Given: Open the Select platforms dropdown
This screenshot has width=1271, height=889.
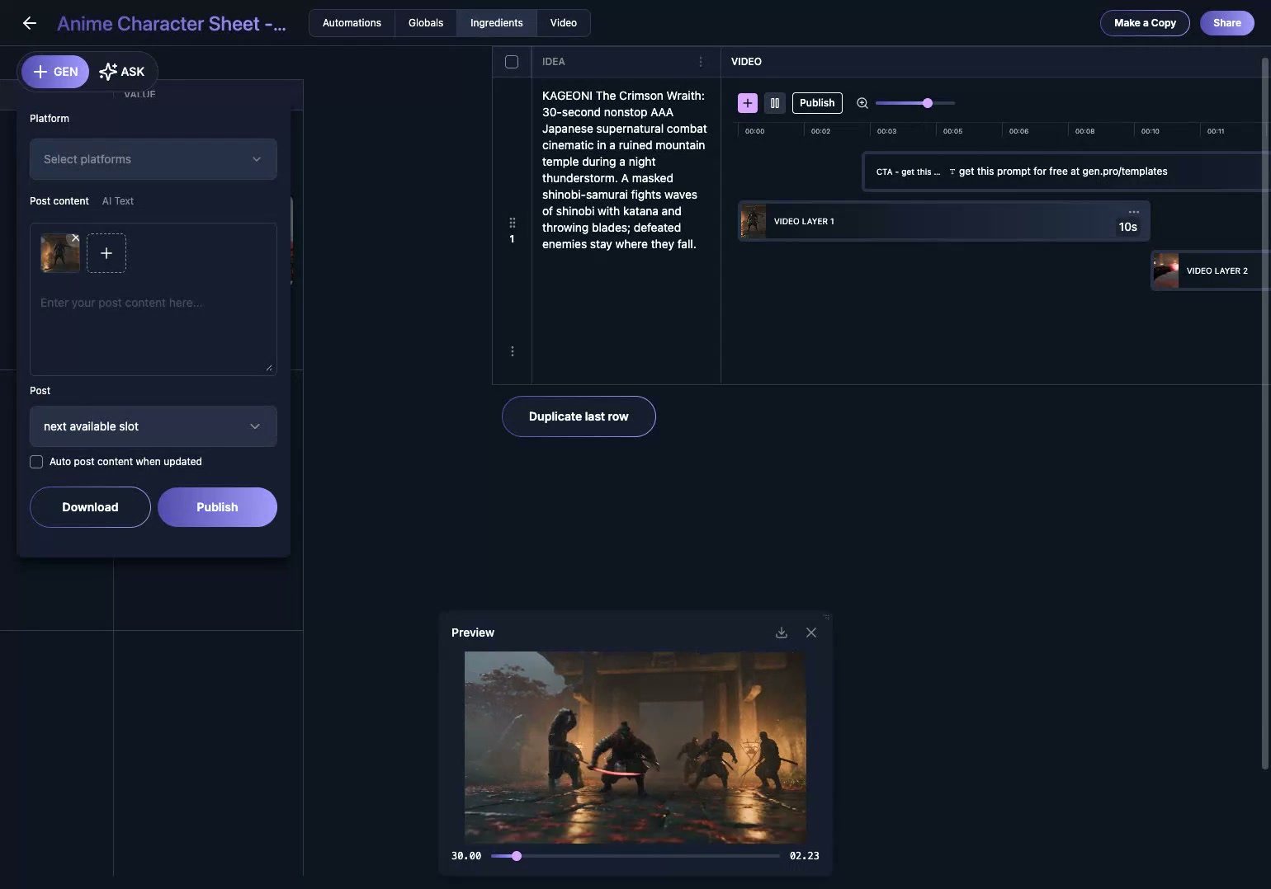Looking at the screenshot, I should [x=154, y=159].
